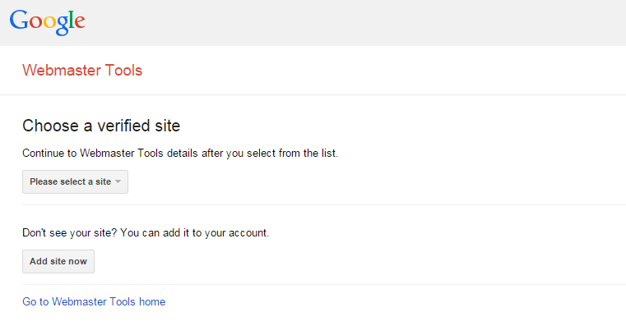This screenshot has height=335, width=626.
Task: Click the yellow letter o in Google logo
Action: 50,22
